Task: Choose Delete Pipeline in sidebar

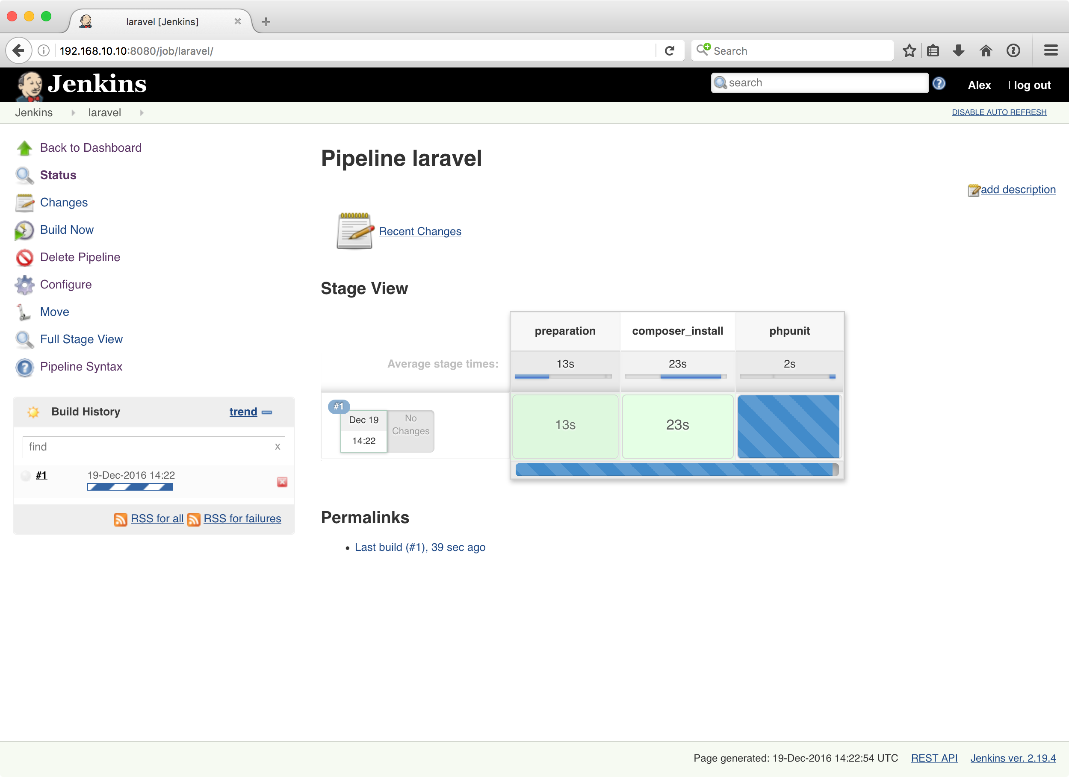Action: (80, 257)
